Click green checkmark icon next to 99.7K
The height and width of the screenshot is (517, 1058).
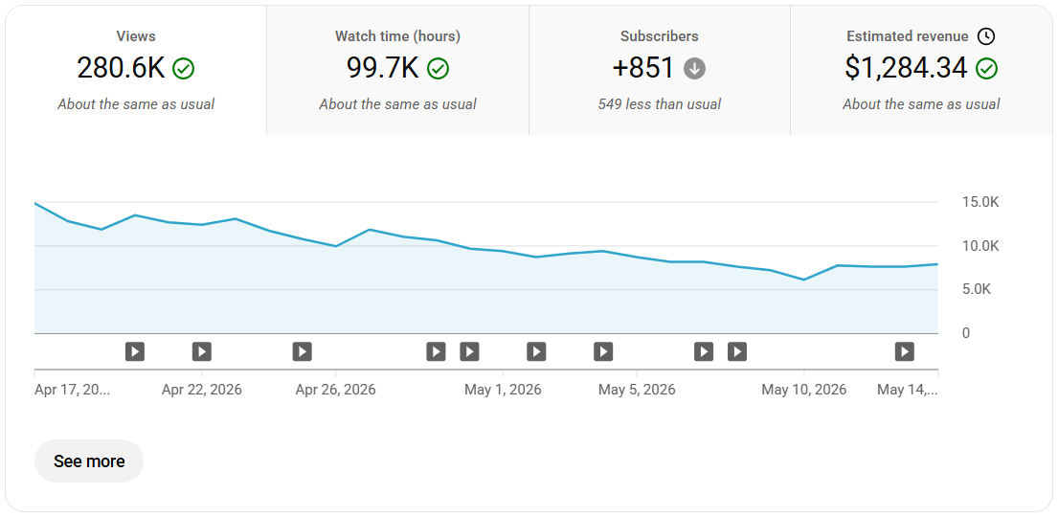(438, 68)
